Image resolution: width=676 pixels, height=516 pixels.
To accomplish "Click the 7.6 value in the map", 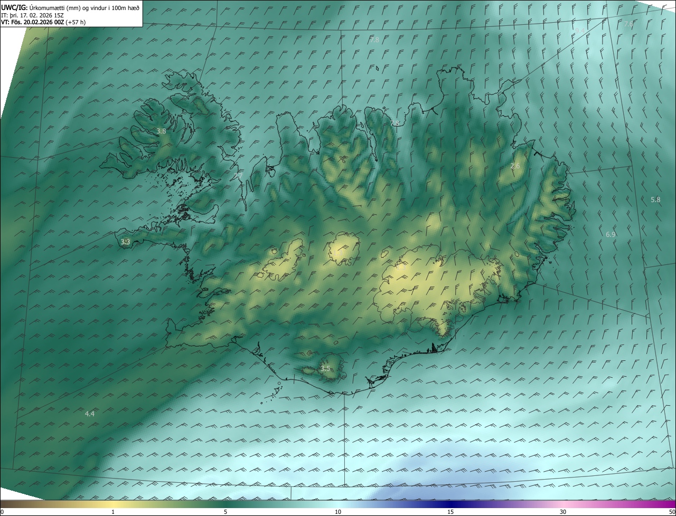I will [628, 24].
